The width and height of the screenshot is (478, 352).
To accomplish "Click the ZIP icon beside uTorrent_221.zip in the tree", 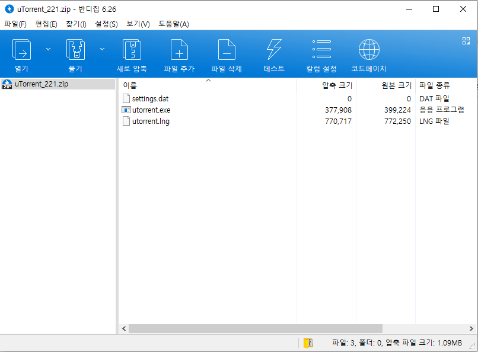I will 7,84.
